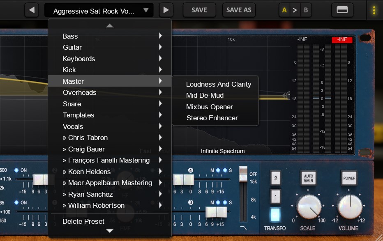Choose the Mixbus Opener preset
The image size is (383, 241).
click(x=210, y=107)
